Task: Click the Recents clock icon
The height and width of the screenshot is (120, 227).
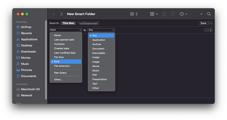Action: coord(18,33)
